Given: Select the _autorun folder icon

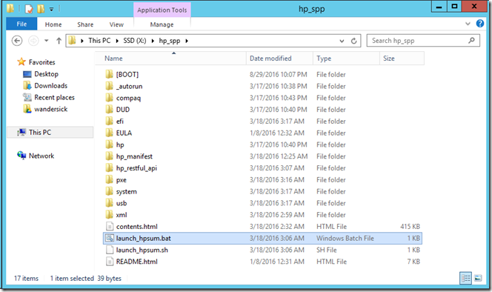Looking at the screenshot, I should [109, 86].
